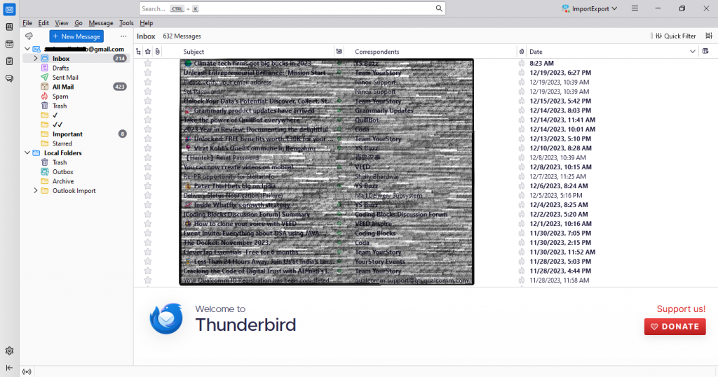Screen dimensions: 718x377
Task: Star the 12/14/2023, 8:03 PM message
Action: (148, 111)
